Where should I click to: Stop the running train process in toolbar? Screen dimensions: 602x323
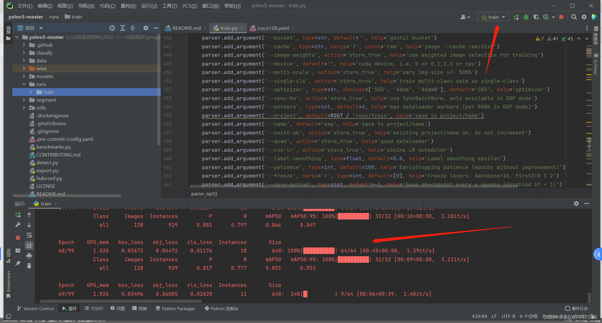click(x=561, y=17)
